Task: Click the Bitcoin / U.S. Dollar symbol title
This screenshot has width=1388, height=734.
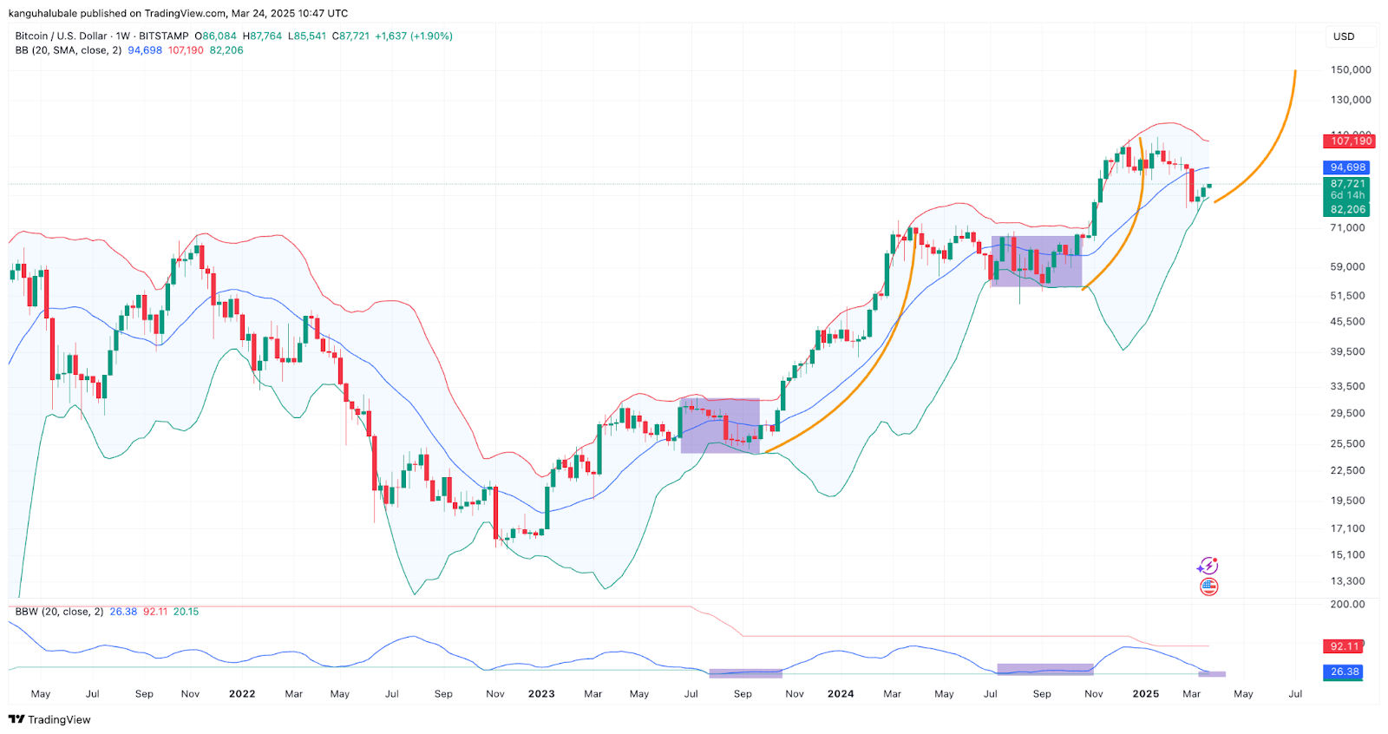Action: tap(61, 36)
